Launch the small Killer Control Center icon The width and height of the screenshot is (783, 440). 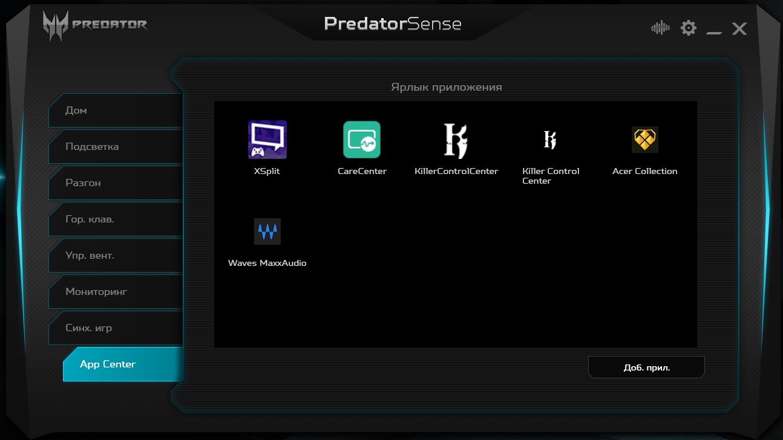click(x=550, y=140)
